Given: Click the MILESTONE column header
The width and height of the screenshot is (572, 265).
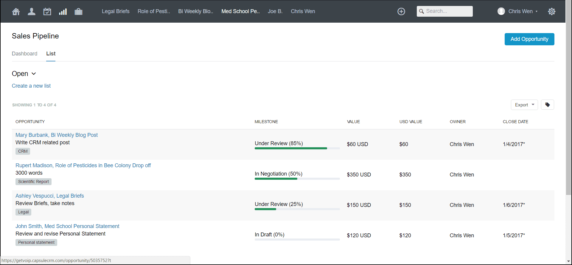Looking at the screenshot, I should pyautogui.click(x=266, y=122).
